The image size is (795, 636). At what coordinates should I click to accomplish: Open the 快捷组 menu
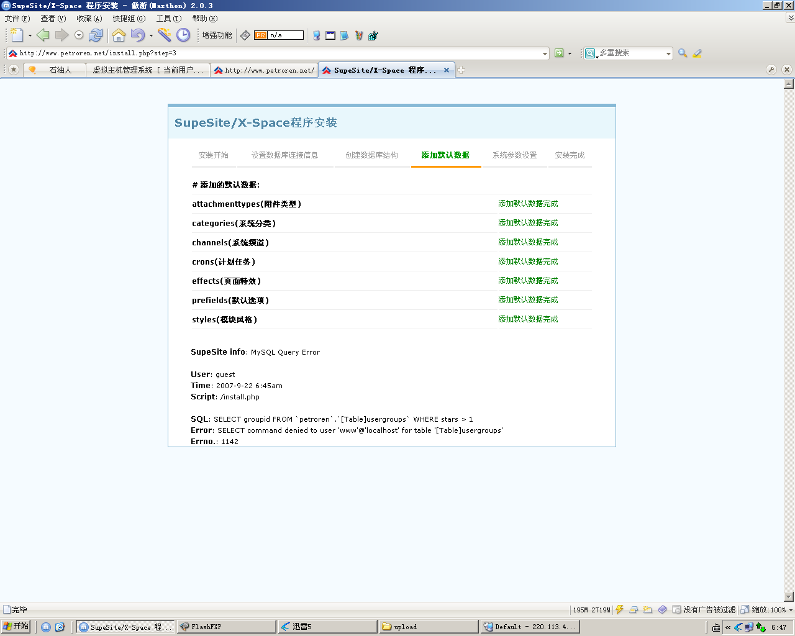coord(129,19)
